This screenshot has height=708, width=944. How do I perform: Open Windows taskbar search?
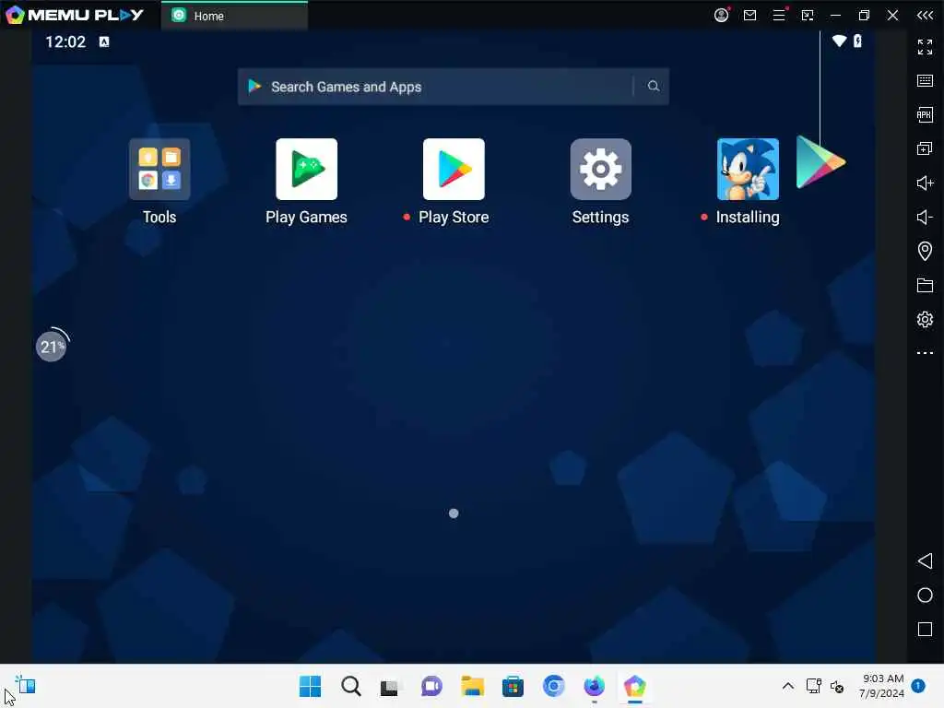pyautogui.click(x=351, y=686)
